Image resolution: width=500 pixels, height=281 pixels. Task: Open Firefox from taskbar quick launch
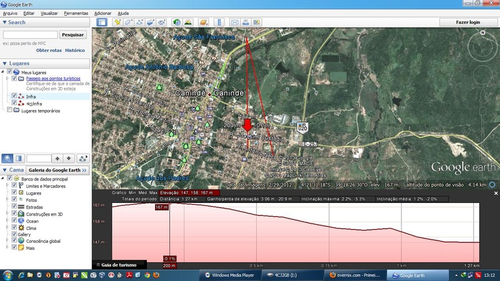[156, 275]
